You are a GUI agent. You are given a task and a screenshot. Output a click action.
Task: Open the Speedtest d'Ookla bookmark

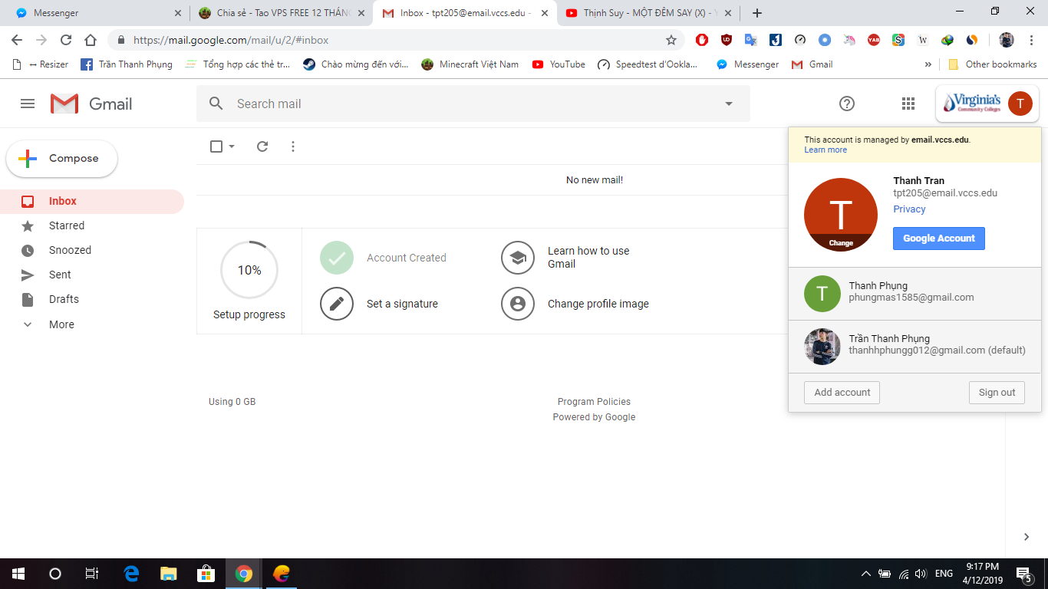tap(648, 64)
